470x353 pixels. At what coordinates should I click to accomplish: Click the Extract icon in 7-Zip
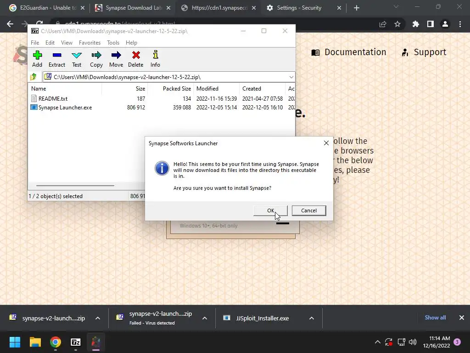(x=56, y=59)
